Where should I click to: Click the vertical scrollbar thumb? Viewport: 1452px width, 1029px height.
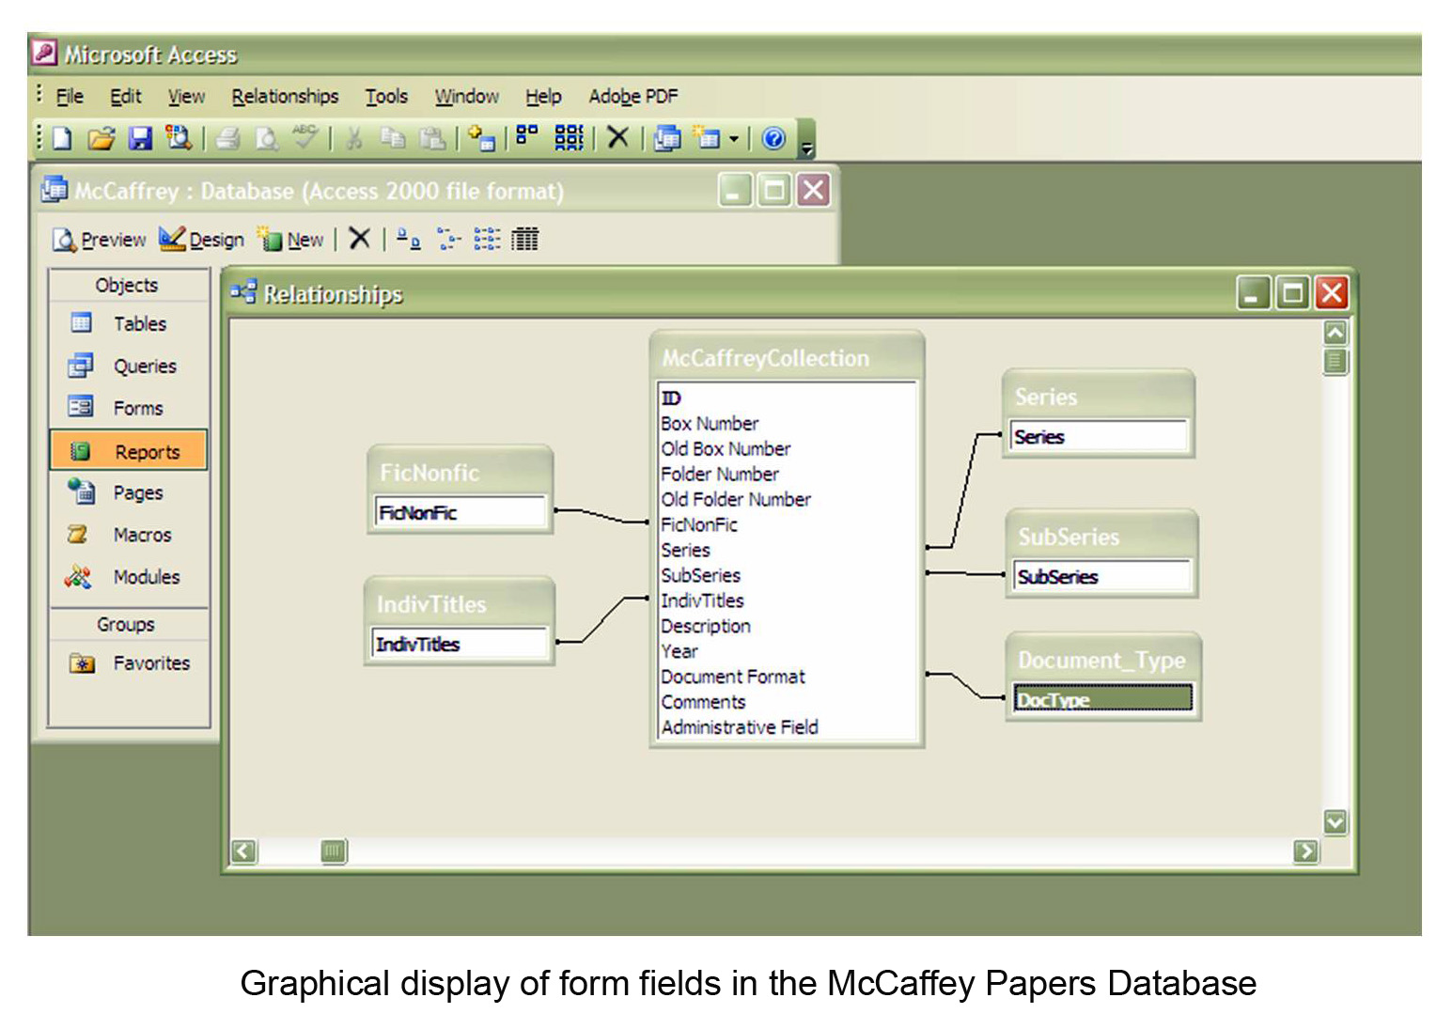[x=1335, y=361]
